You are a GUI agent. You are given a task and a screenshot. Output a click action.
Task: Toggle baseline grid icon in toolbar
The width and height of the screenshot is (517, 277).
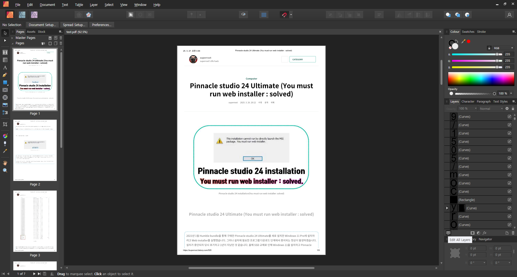pos(264,15)
